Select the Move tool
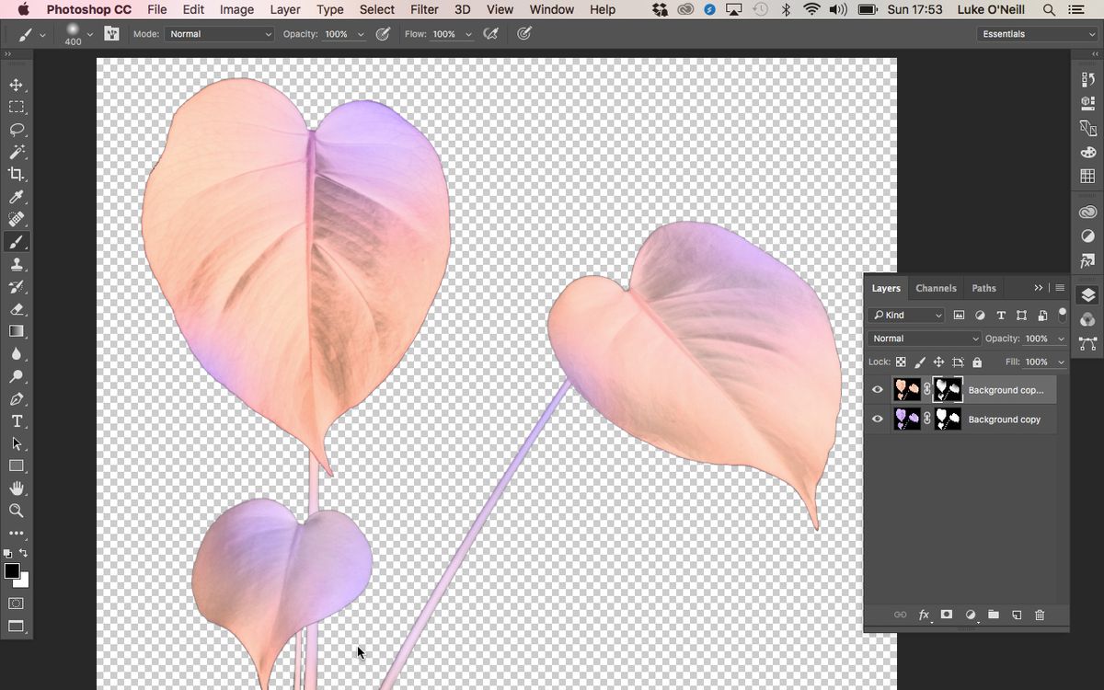1104x690 pixels. point(17,85)
